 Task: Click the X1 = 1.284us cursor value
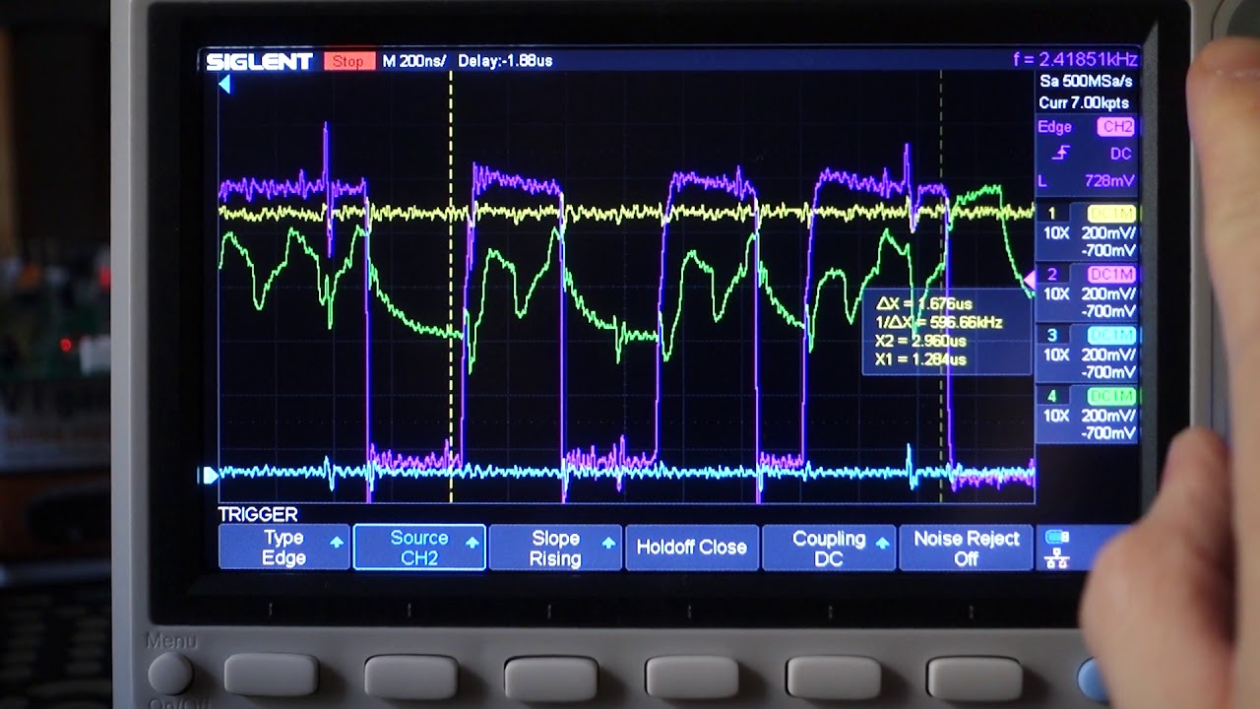click(x=920, y=359)
